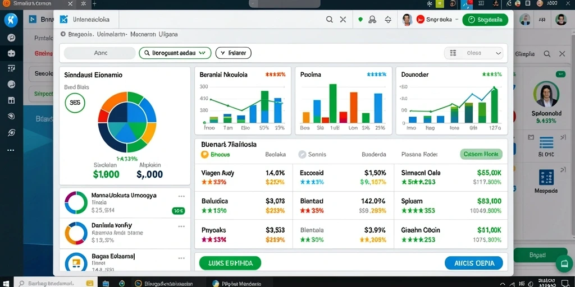Click the magnifier search icon in dialog header
This screenshot has width=575, height=287.
(329, 20)
